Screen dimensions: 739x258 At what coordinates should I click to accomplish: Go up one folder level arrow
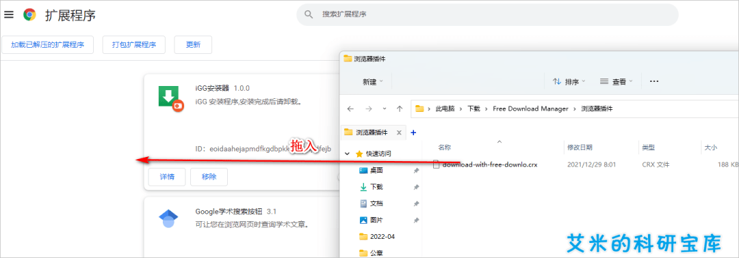pyautogui.click(x=400, y=109)
